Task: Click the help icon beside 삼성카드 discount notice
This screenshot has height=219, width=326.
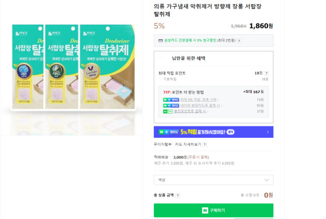Action: coord(239,41)
